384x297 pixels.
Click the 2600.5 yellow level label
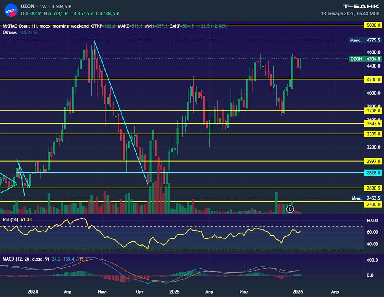pos(373,188)
